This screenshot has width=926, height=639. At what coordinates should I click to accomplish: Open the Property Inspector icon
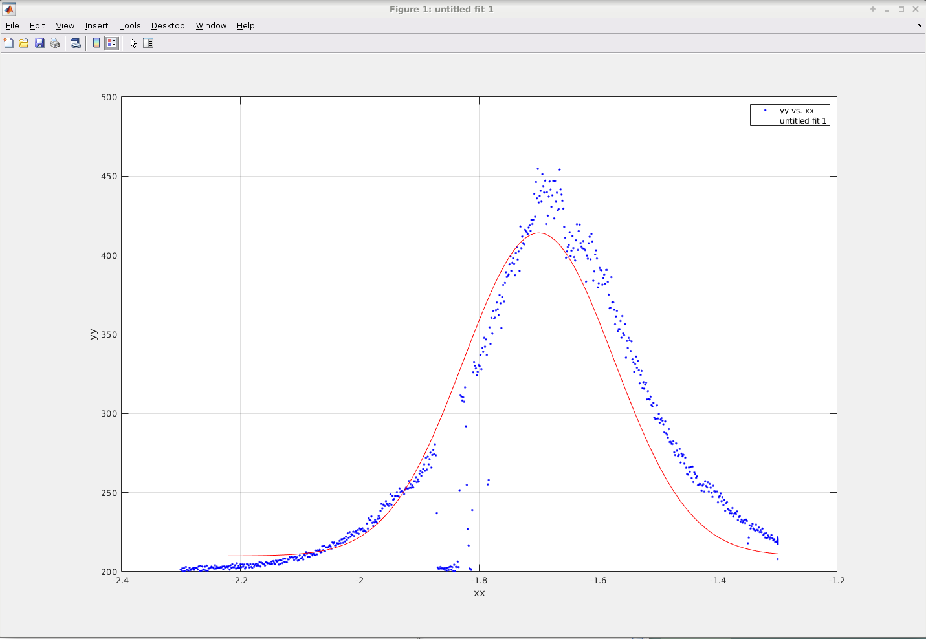(x=148, y=43)
